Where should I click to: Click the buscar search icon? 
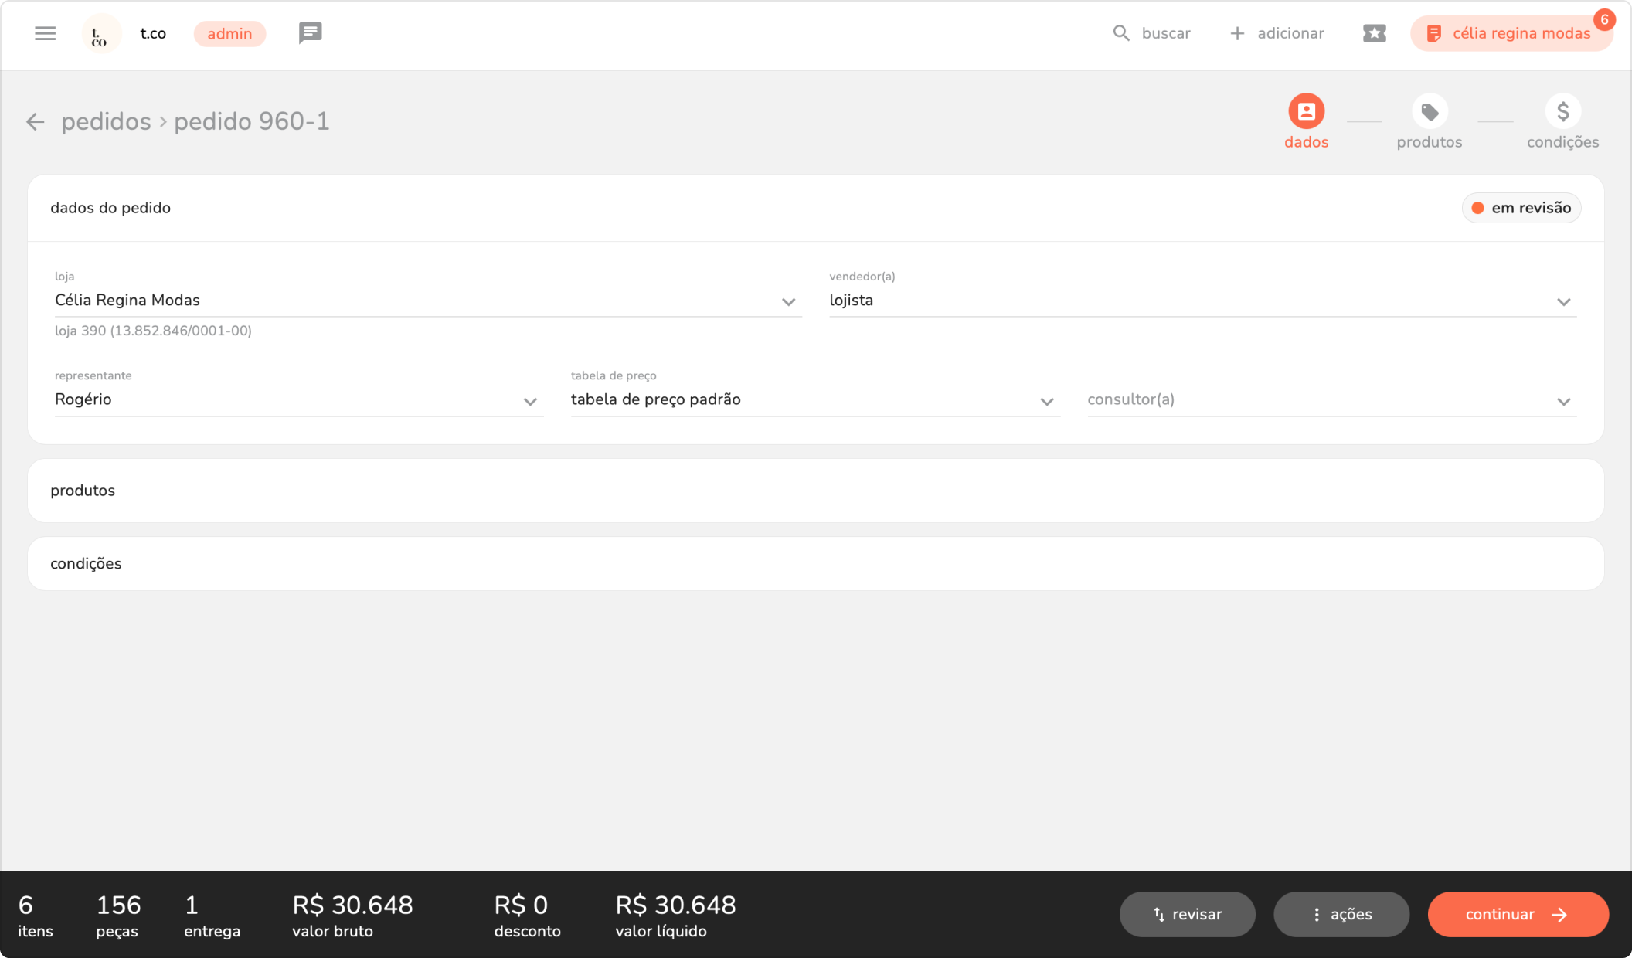1120,33
